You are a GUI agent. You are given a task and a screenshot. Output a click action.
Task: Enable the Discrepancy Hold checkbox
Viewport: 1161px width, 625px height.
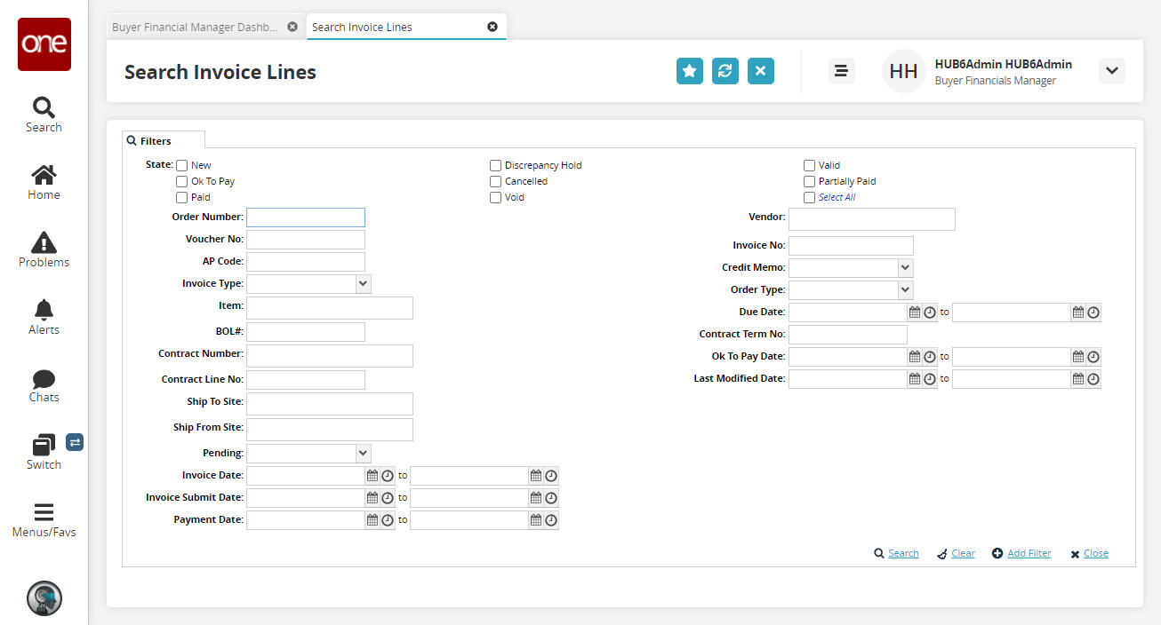coord(496,166)
